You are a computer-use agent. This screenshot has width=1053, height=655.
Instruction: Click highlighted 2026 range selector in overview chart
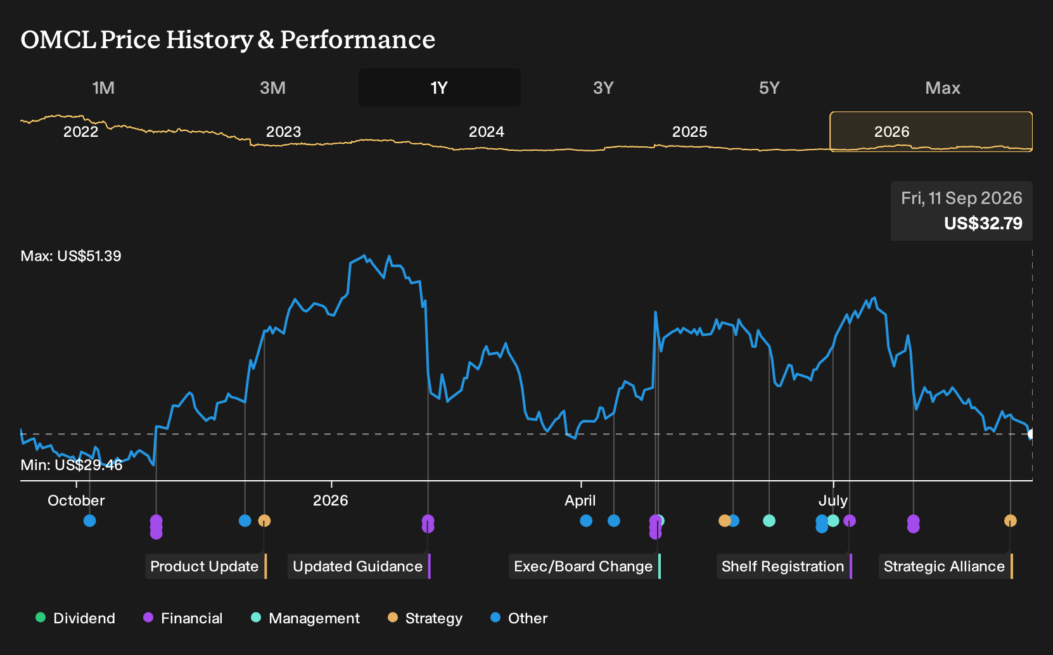point(931,132)
